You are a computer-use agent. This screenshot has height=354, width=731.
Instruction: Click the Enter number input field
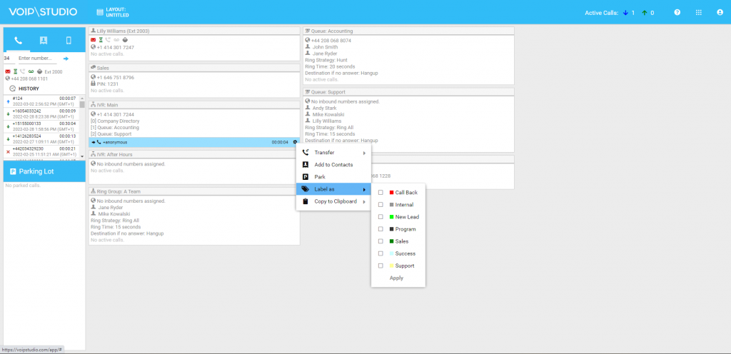tap(37, 59)
